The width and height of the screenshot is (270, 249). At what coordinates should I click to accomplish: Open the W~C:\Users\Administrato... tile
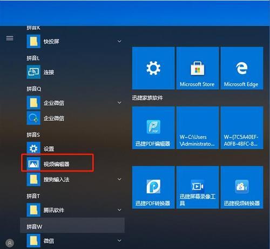tap(198, 128)
